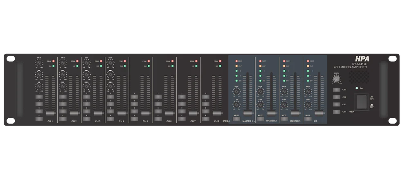Viewport: 405px width, 175px height.
Task: Click the LEVEL knob under the HPA logo
Action: 336,80
